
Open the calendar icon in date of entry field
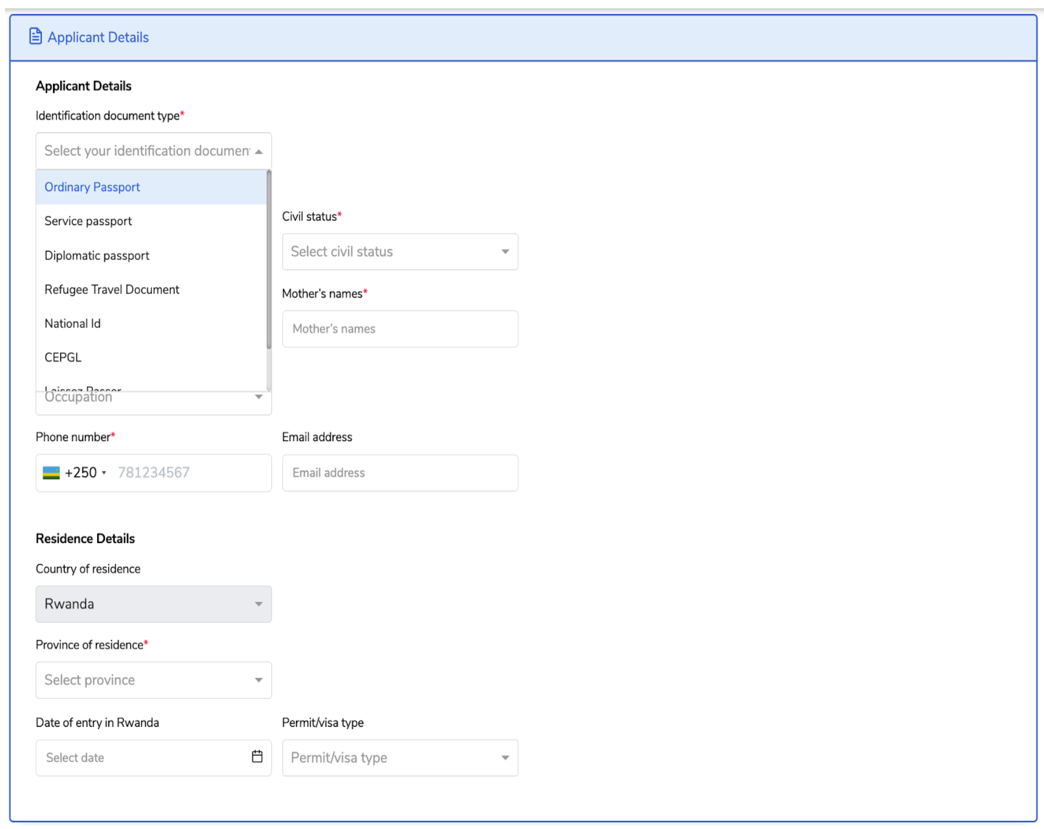(x=257, y=757)
